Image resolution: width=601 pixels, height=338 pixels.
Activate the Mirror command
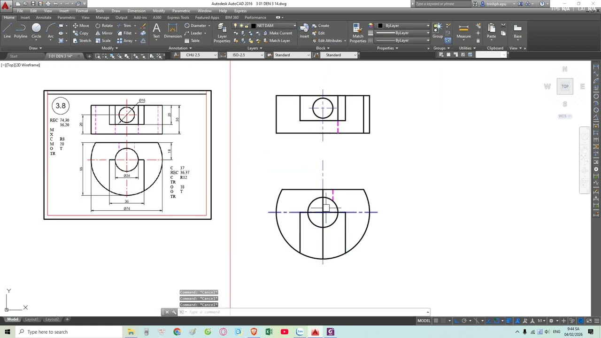click(x=104, y=33)
